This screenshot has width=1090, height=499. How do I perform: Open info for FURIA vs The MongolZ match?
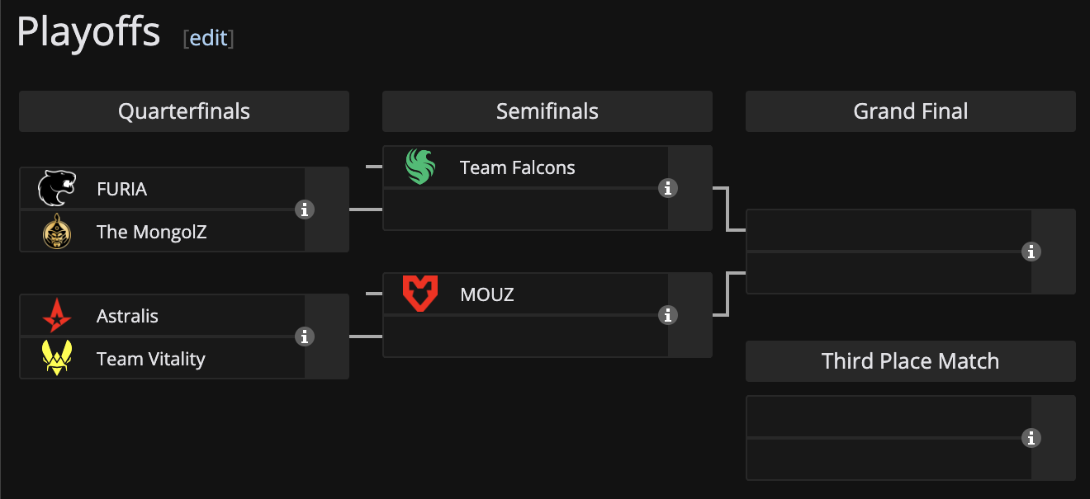pyautogui.click(x=305, y=209)
